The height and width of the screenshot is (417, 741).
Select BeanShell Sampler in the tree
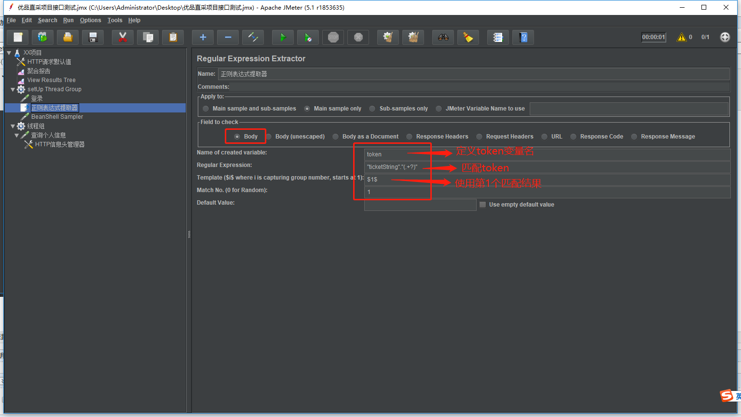[x=57, y=117]
